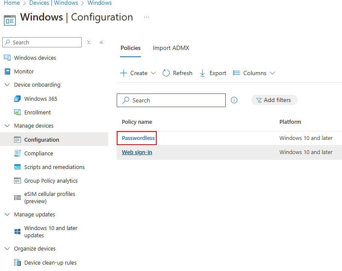Click the Manage devices section label
This screenshot has height=271, width=342.
34,125
